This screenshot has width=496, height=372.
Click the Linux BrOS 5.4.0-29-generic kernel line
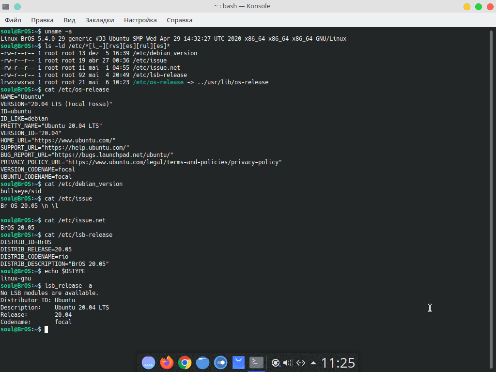[x=173, y=39]
